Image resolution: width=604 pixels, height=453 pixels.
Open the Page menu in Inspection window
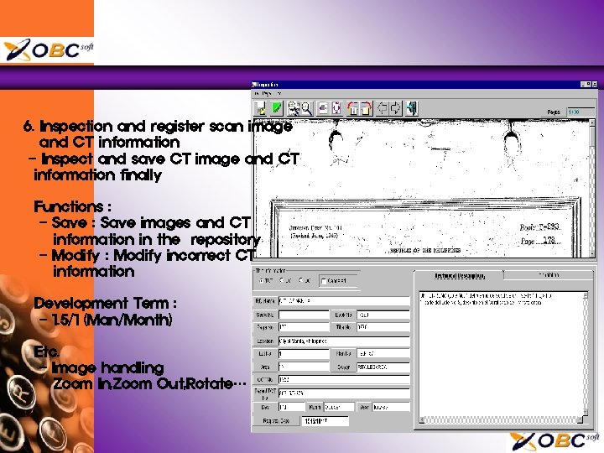[267, 93]
